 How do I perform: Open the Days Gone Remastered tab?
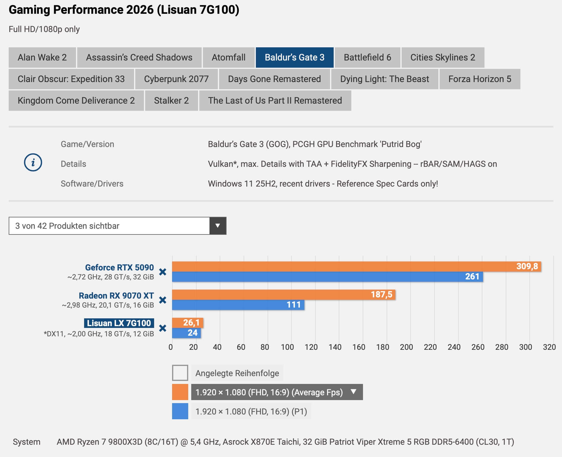pyautogui.click(x=274, y=79)
